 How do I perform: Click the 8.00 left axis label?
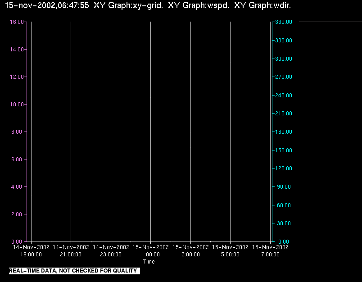click(x=17, y=132)
